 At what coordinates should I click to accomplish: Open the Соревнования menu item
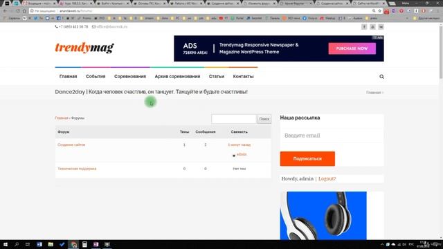click(x=130, y=77)
